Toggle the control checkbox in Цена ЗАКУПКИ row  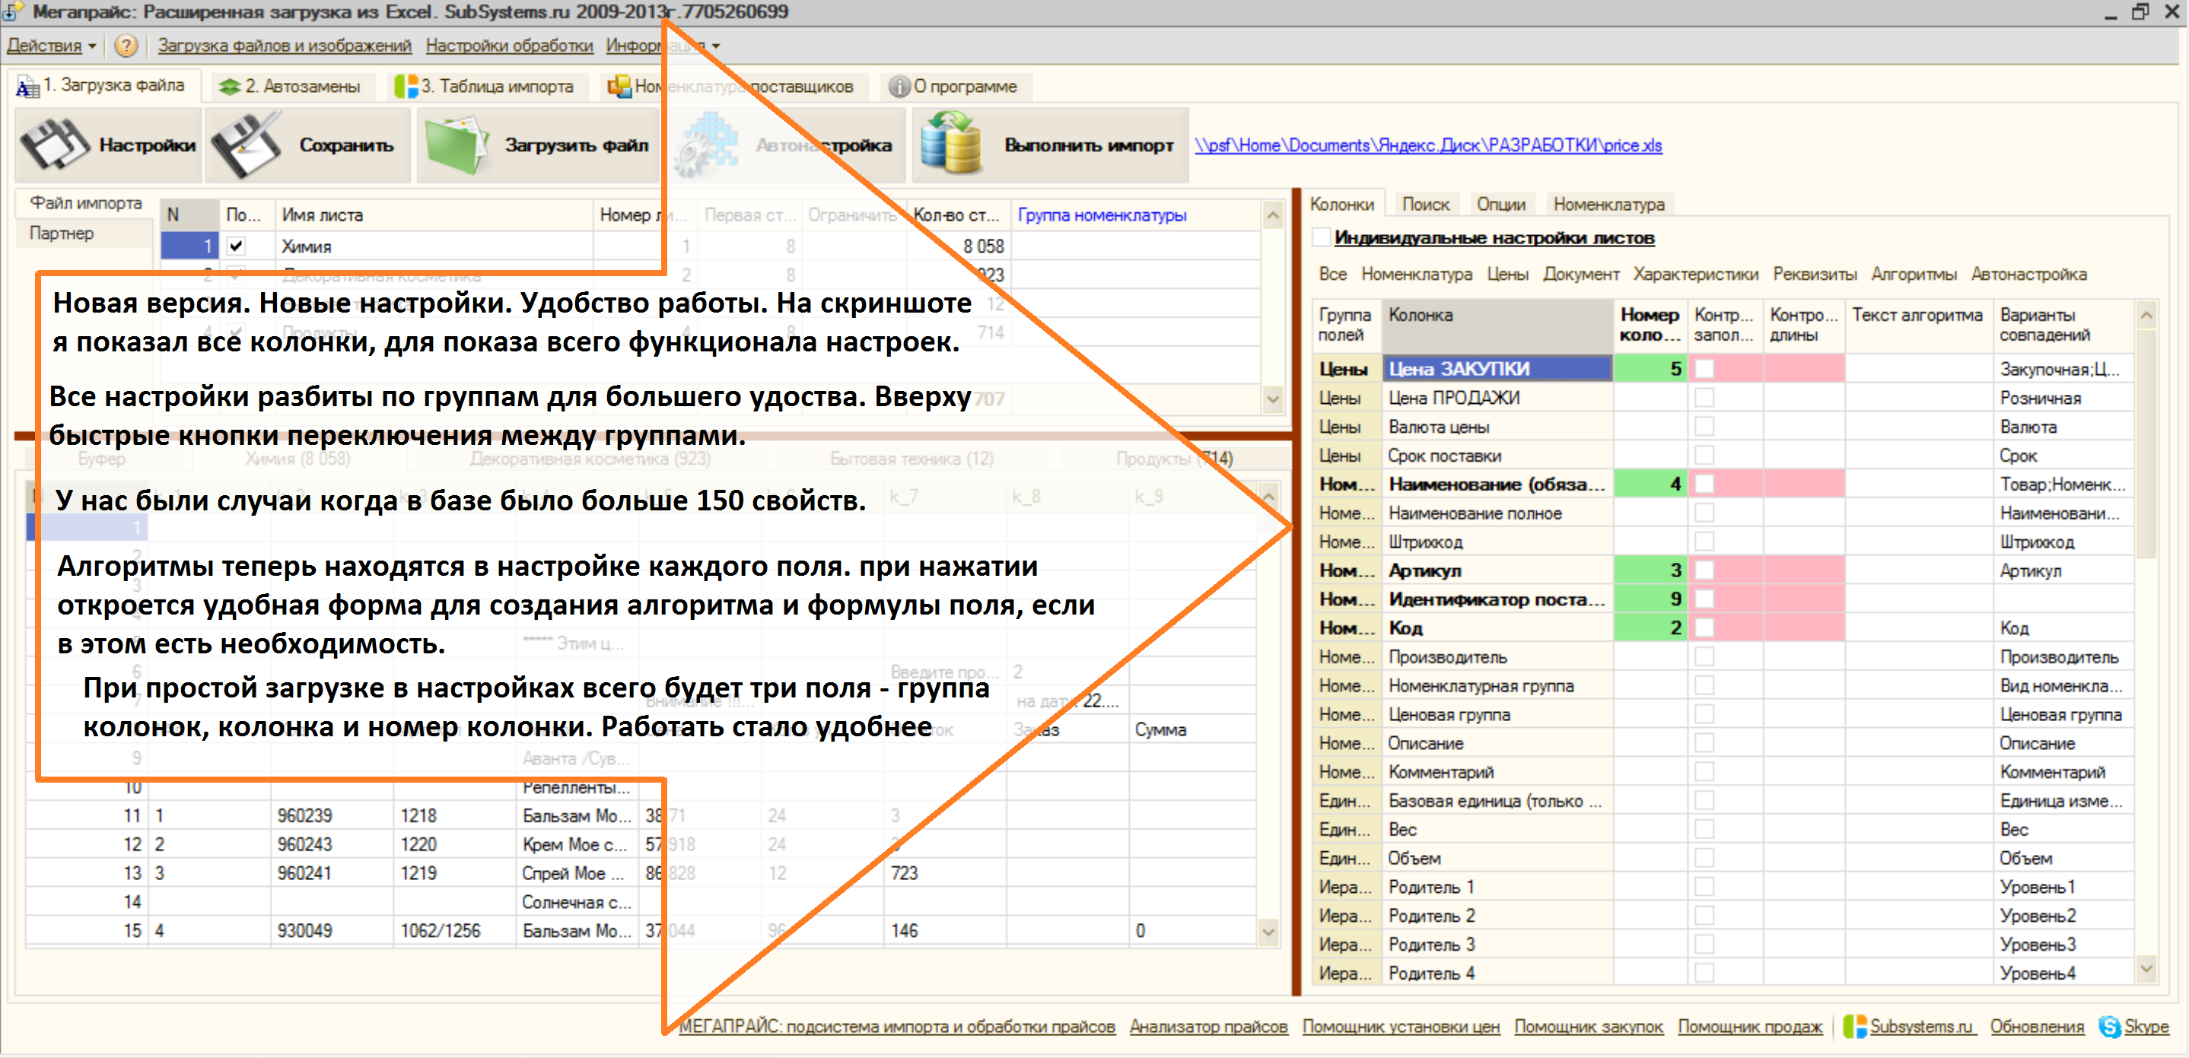pyautogui.click(x=1704, y=369)
